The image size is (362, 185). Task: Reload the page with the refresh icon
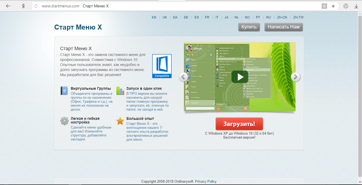click(36, 6)
